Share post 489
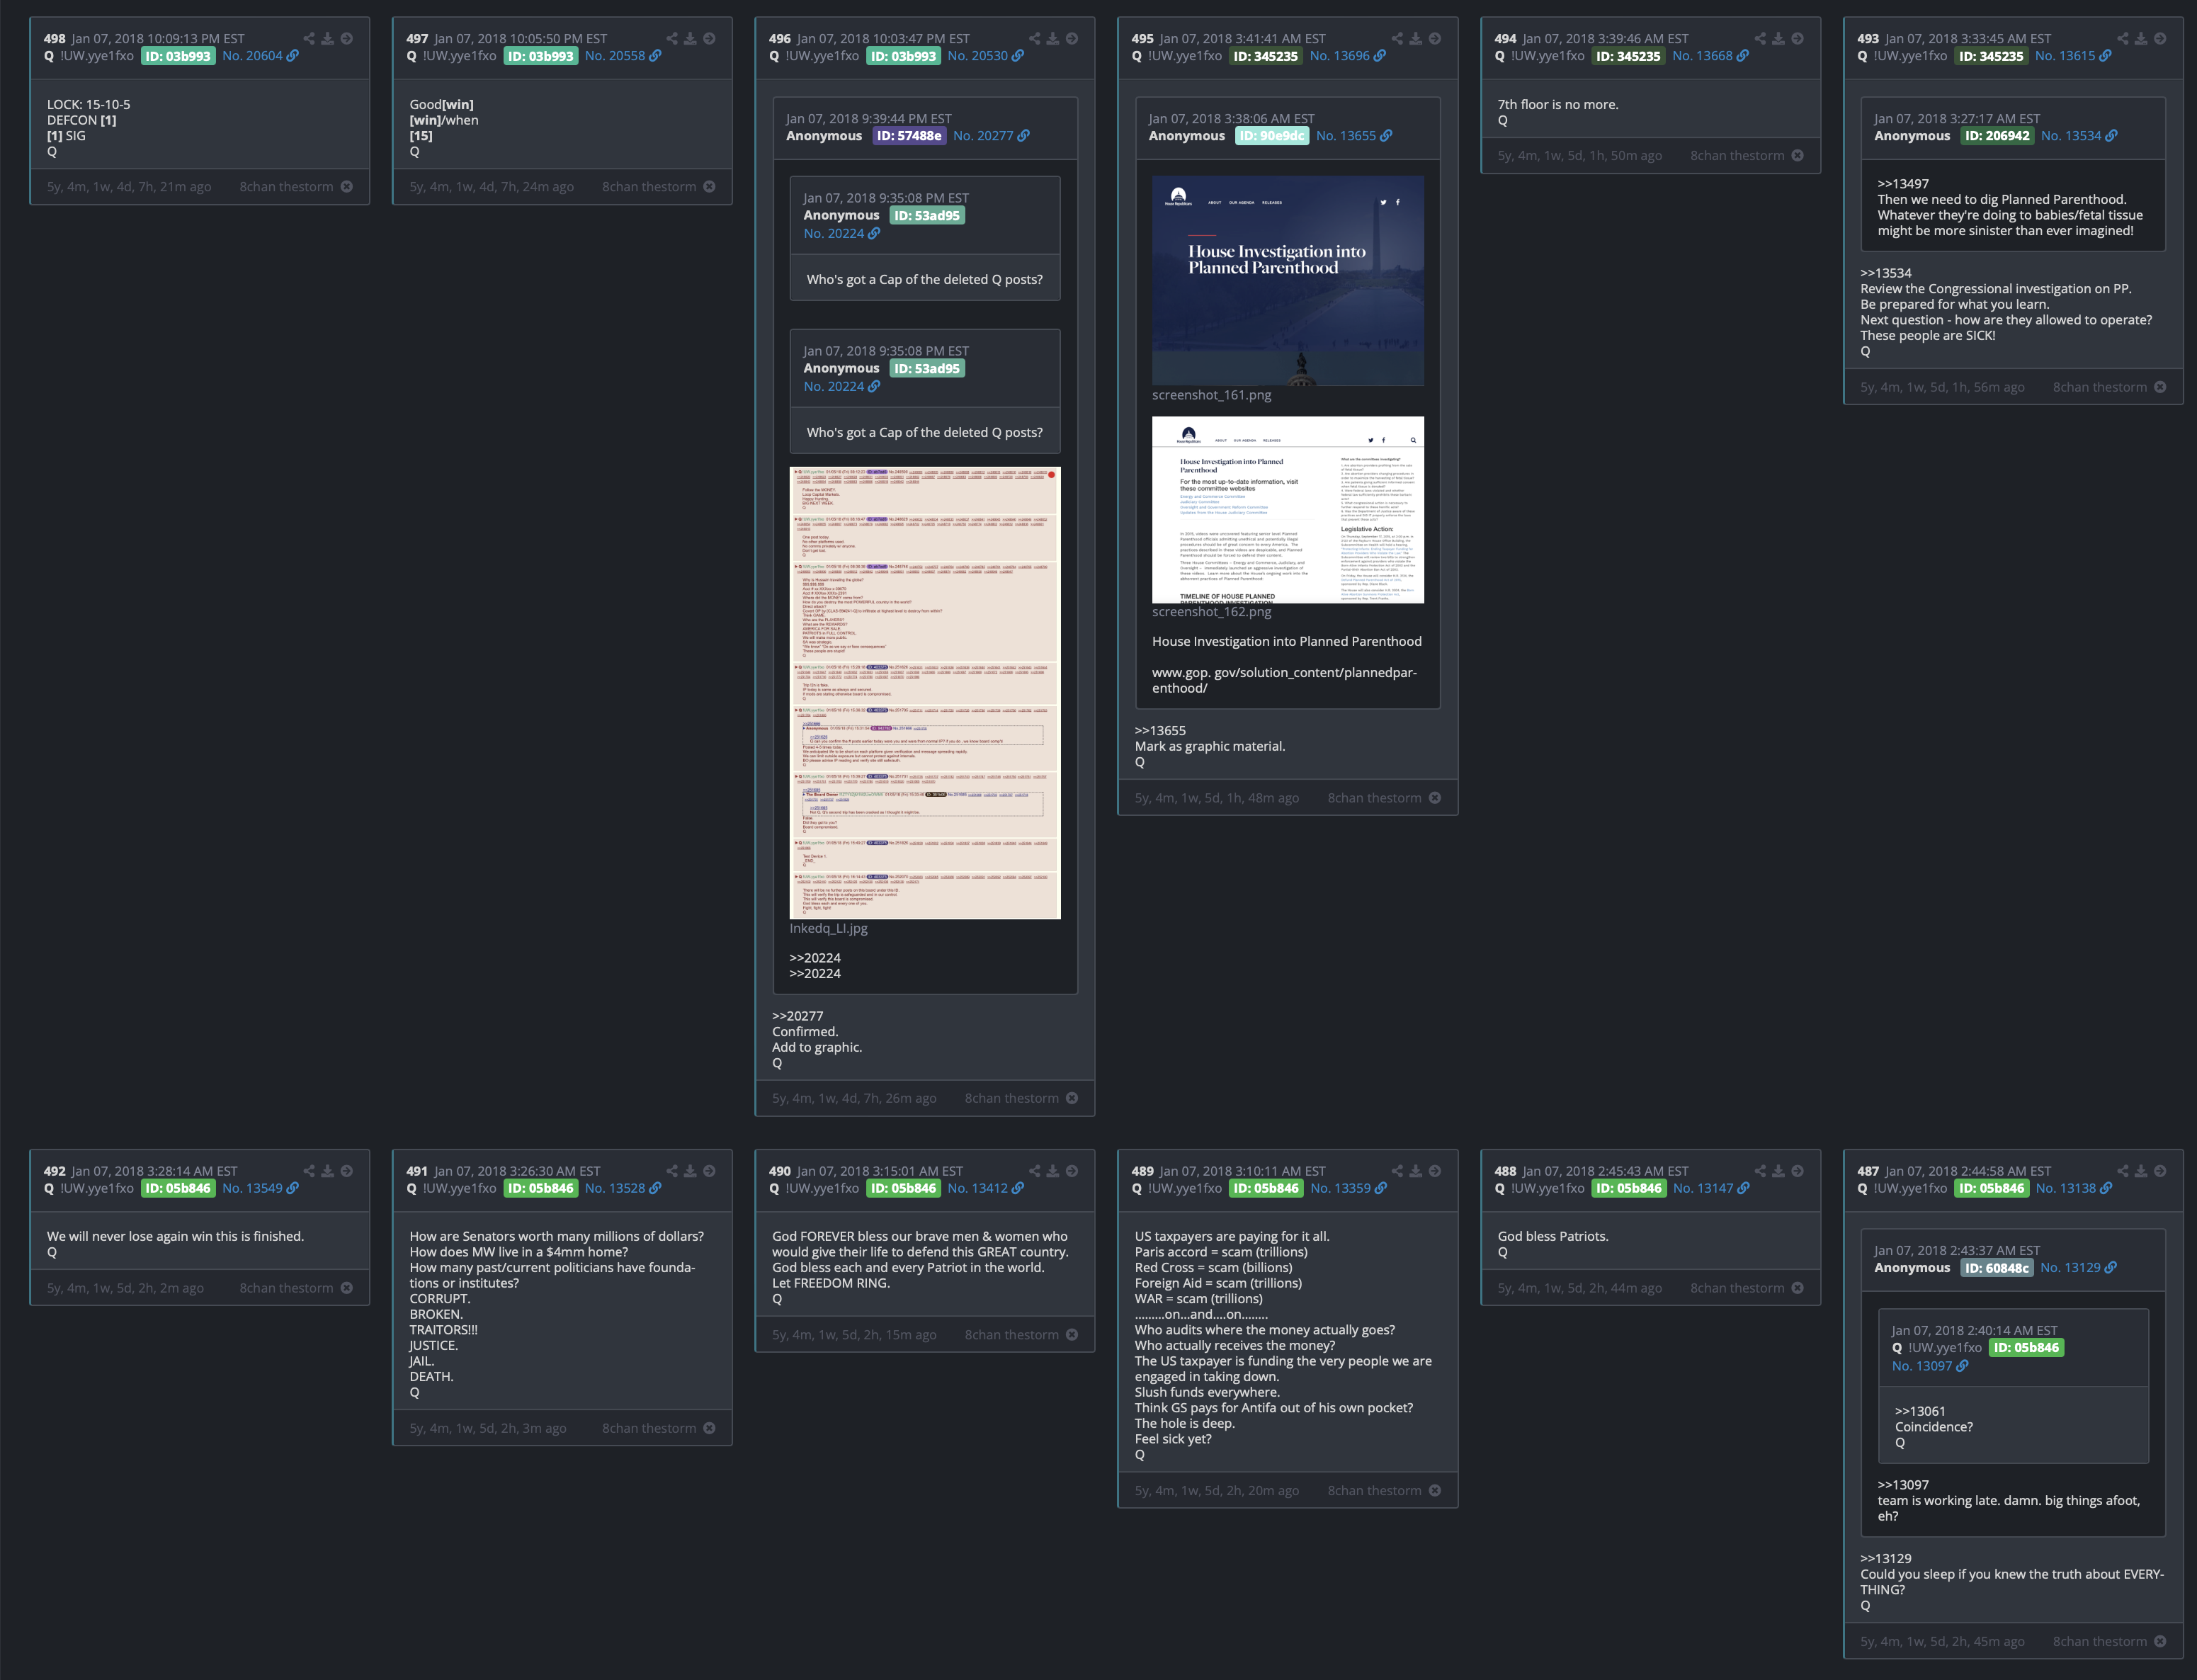 [1397, 1171]
